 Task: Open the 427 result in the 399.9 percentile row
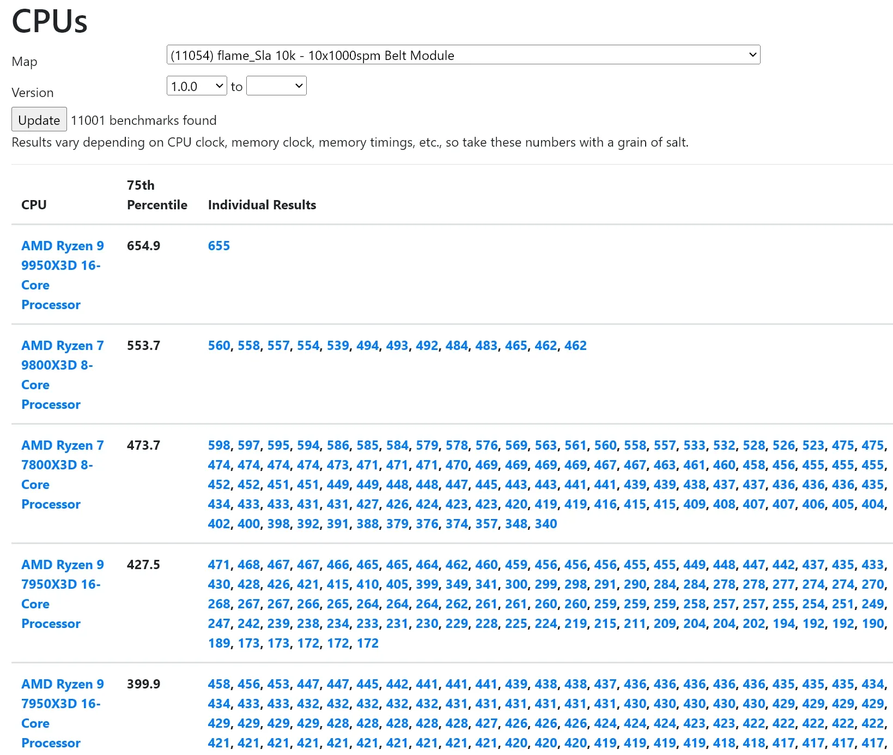[487, 723]
